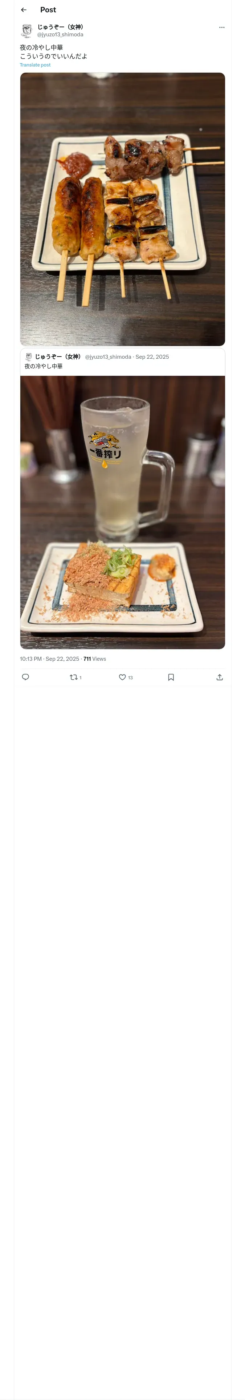Screen dimensions: 245x1400
Task: Click the reply speech bubble icon
Action: point(25,677)
